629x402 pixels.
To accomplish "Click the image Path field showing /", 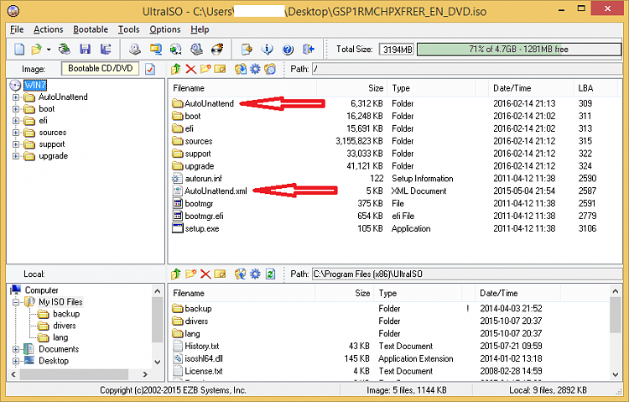I will 467,69.
